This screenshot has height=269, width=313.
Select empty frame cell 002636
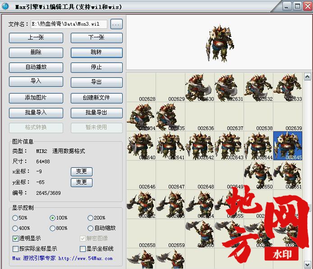pyautogui.click(x=200, y=117)
